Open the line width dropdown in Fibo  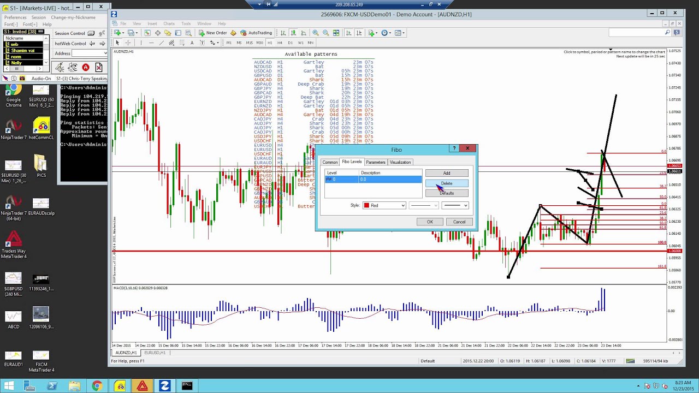[454, 205]
